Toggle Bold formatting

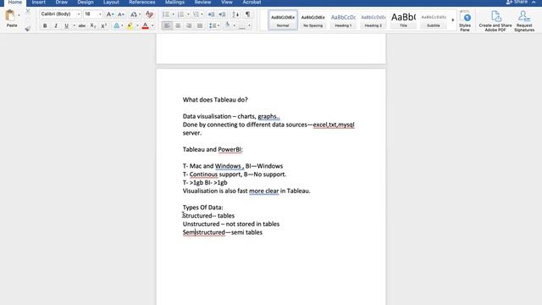45,25
